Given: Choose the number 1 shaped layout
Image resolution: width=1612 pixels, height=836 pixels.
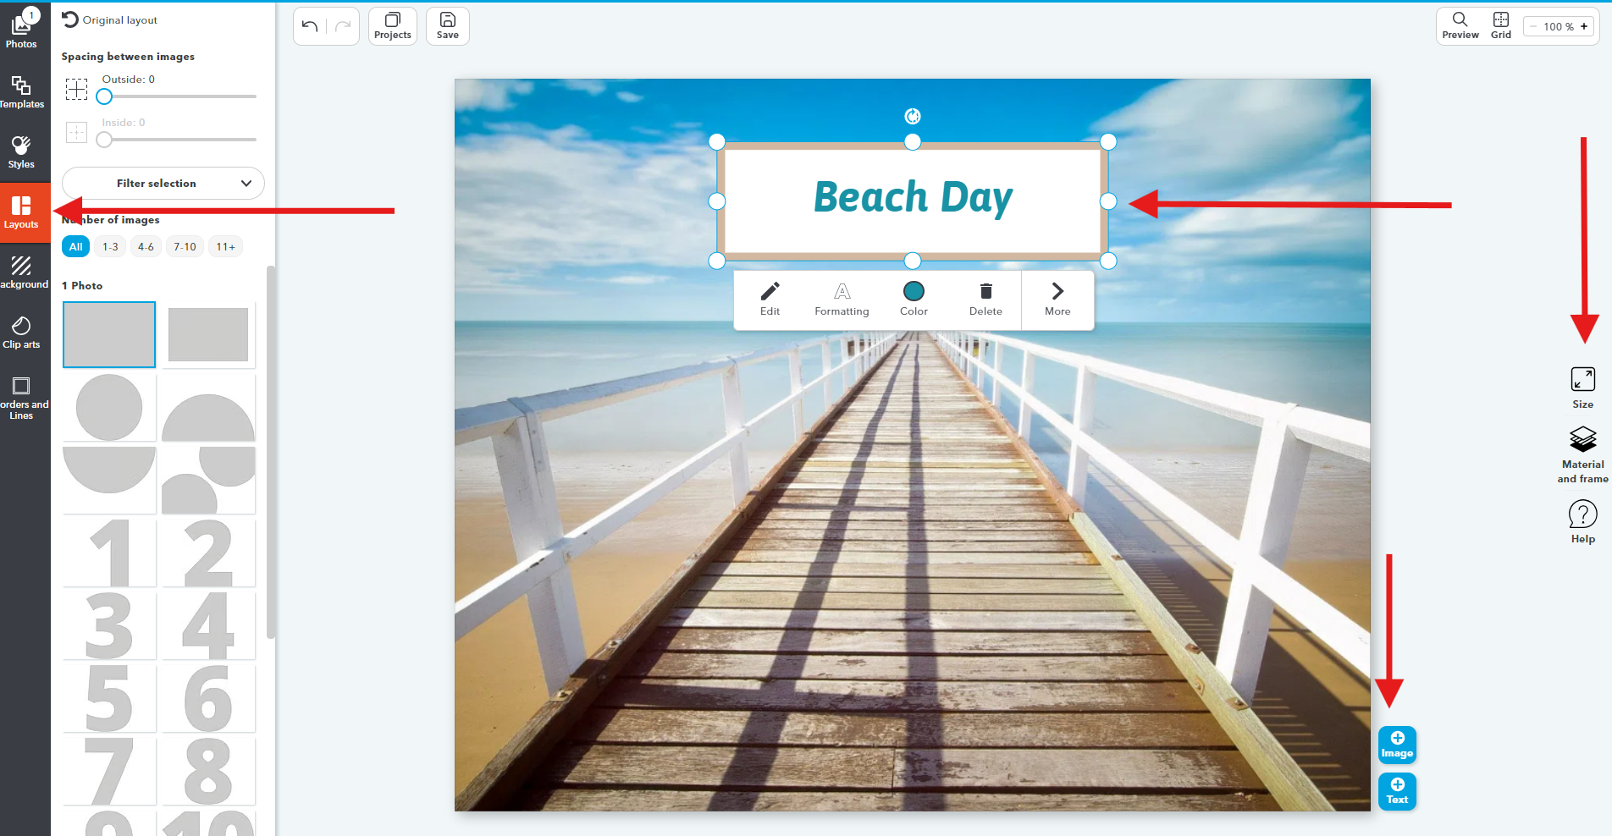Looking at the screenshot, I should [109, 553].
